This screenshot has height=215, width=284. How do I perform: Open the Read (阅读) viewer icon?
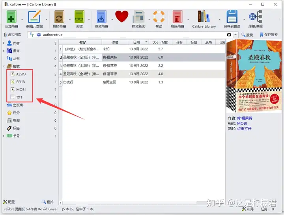[x=80, y=17]
